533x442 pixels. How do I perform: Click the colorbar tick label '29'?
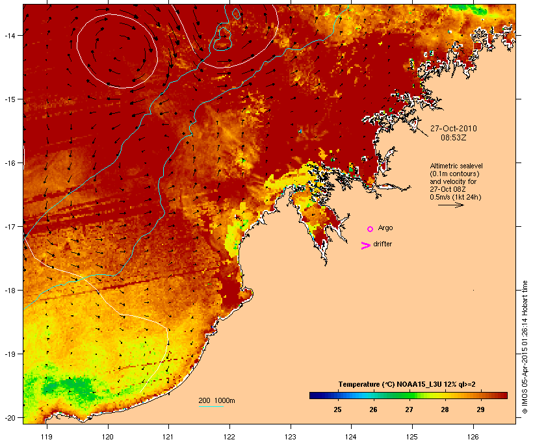480,409
